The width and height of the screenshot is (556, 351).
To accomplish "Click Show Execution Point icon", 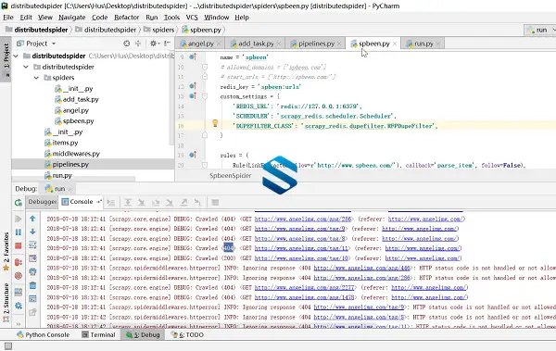I will click(111, 203).
